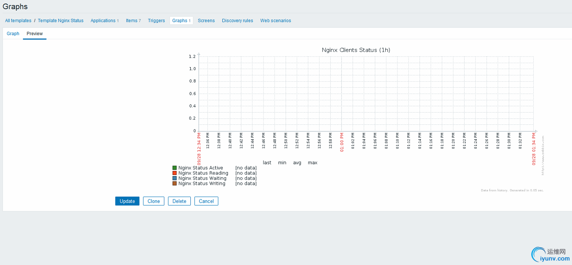Open the Screens section

[206, 21]
